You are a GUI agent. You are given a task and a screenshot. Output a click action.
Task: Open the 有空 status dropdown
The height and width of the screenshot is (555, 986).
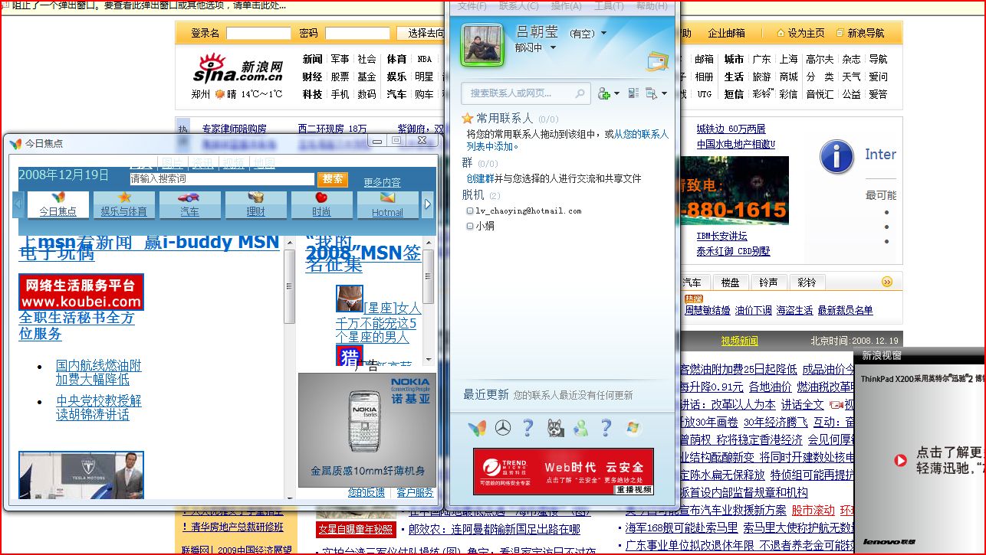603,34
